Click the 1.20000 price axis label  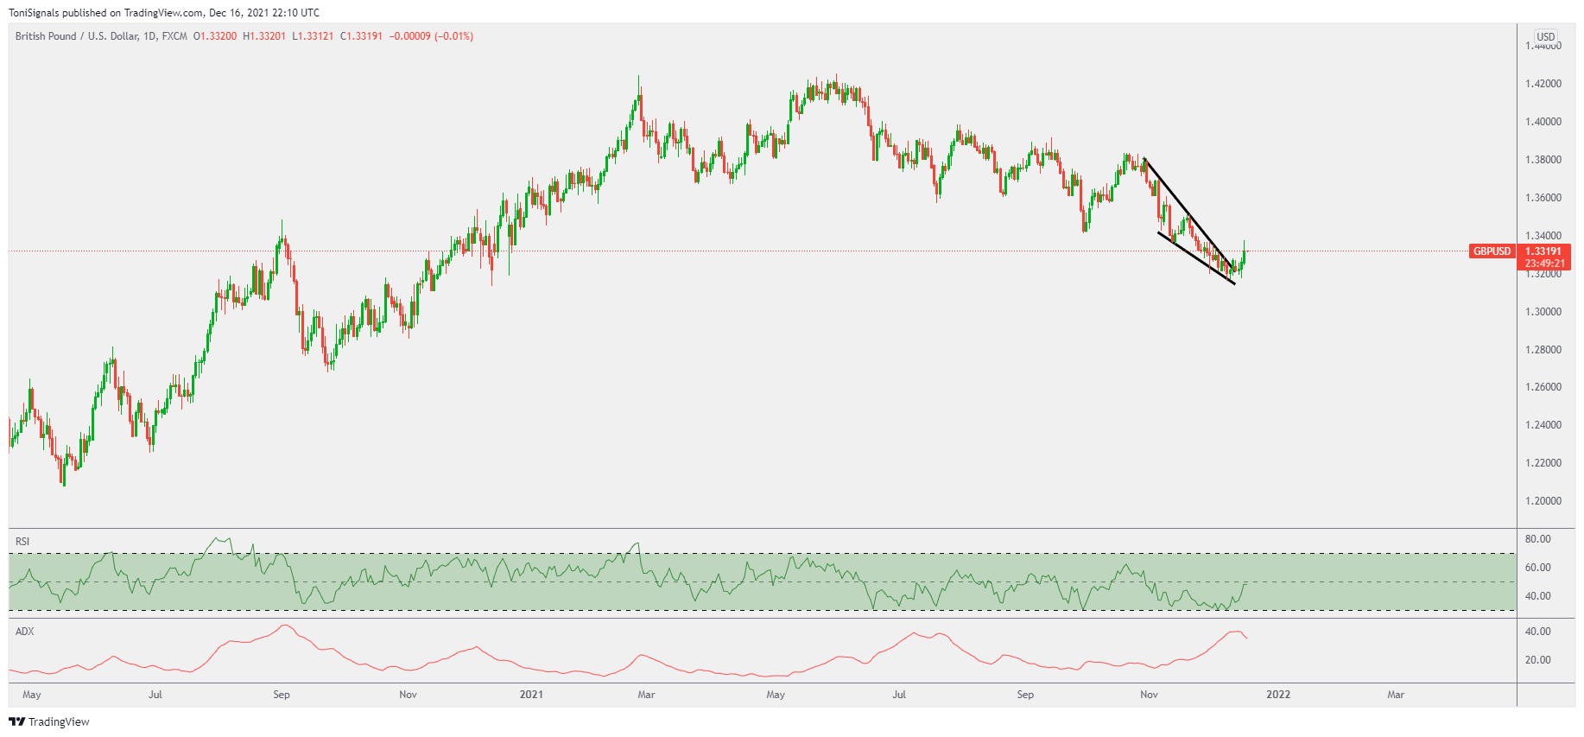pyautogui.click(x=1543, y=501)
